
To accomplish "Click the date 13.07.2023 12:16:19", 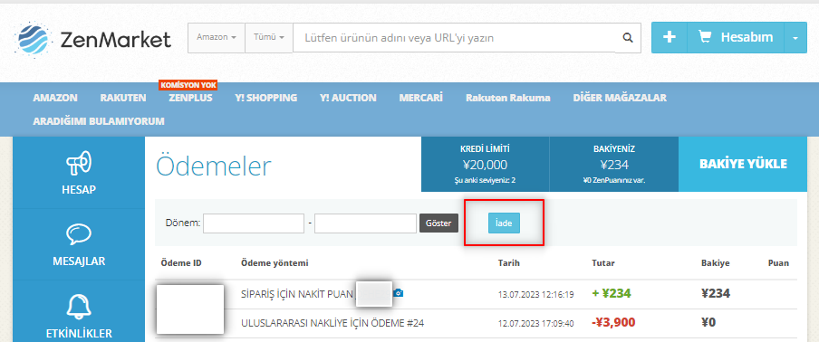I will [536, 294].
